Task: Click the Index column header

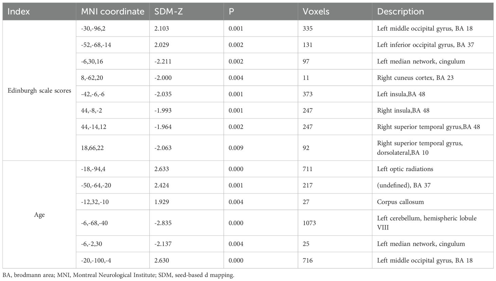Action: coord(19,12)
